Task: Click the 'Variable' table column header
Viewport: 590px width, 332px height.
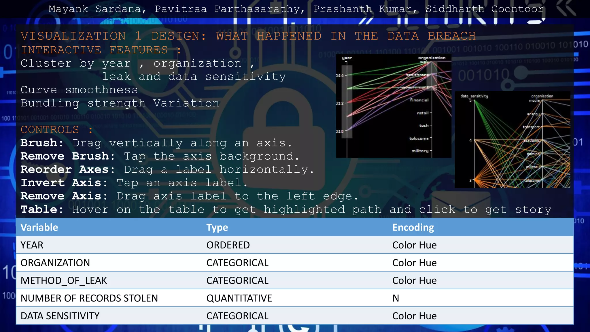Action: click(39, 227)
